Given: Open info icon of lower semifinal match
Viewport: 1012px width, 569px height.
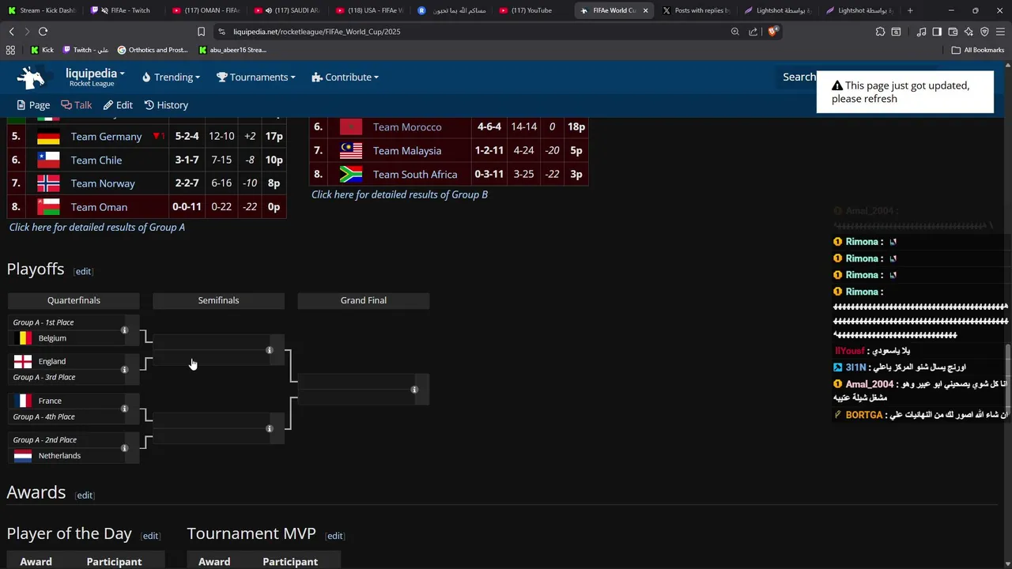Looking at the screenshot, I should 269,428.
